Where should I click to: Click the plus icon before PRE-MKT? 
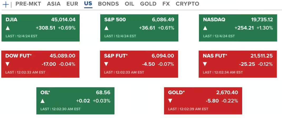coord(5,4)
